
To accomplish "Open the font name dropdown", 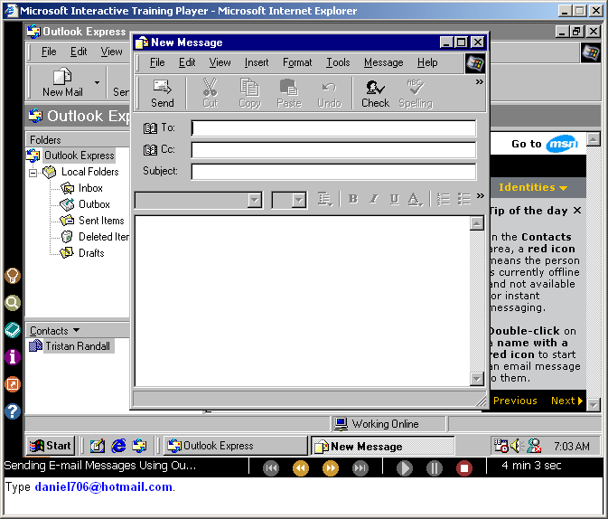I will point(255,201).
